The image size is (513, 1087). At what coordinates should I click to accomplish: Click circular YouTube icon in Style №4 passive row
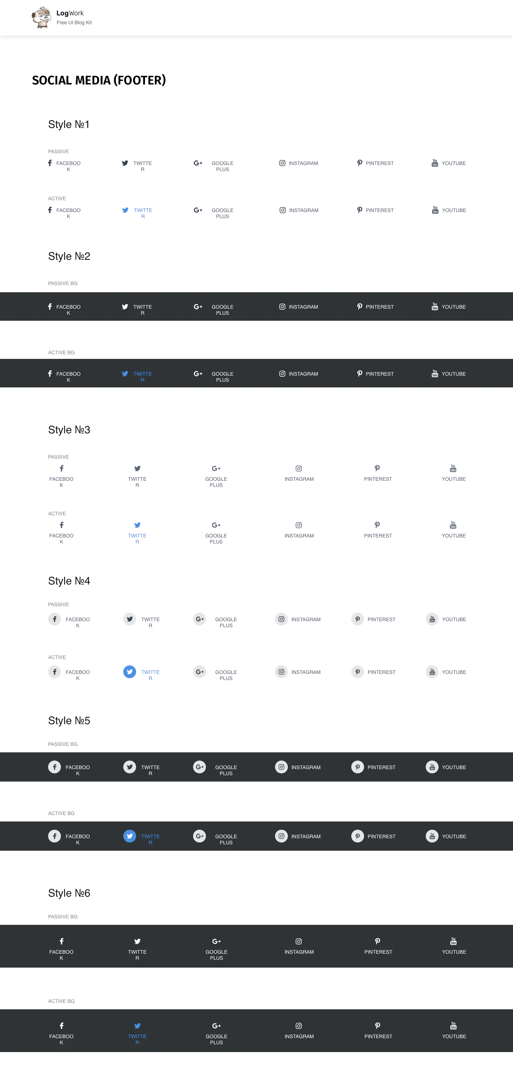click(x=432, y=619)
